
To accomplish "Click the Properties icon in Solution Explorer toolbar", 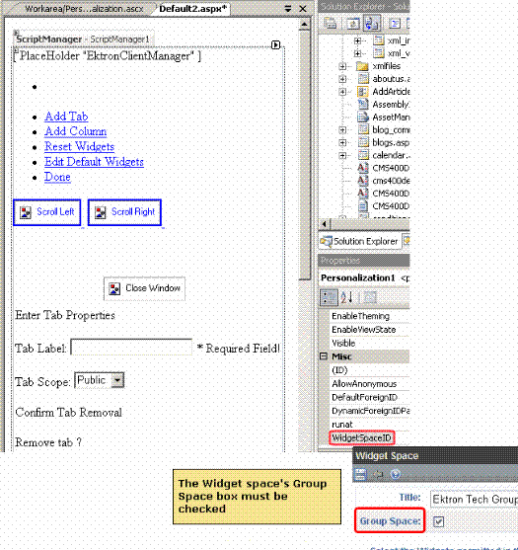I will coord(330,23).
